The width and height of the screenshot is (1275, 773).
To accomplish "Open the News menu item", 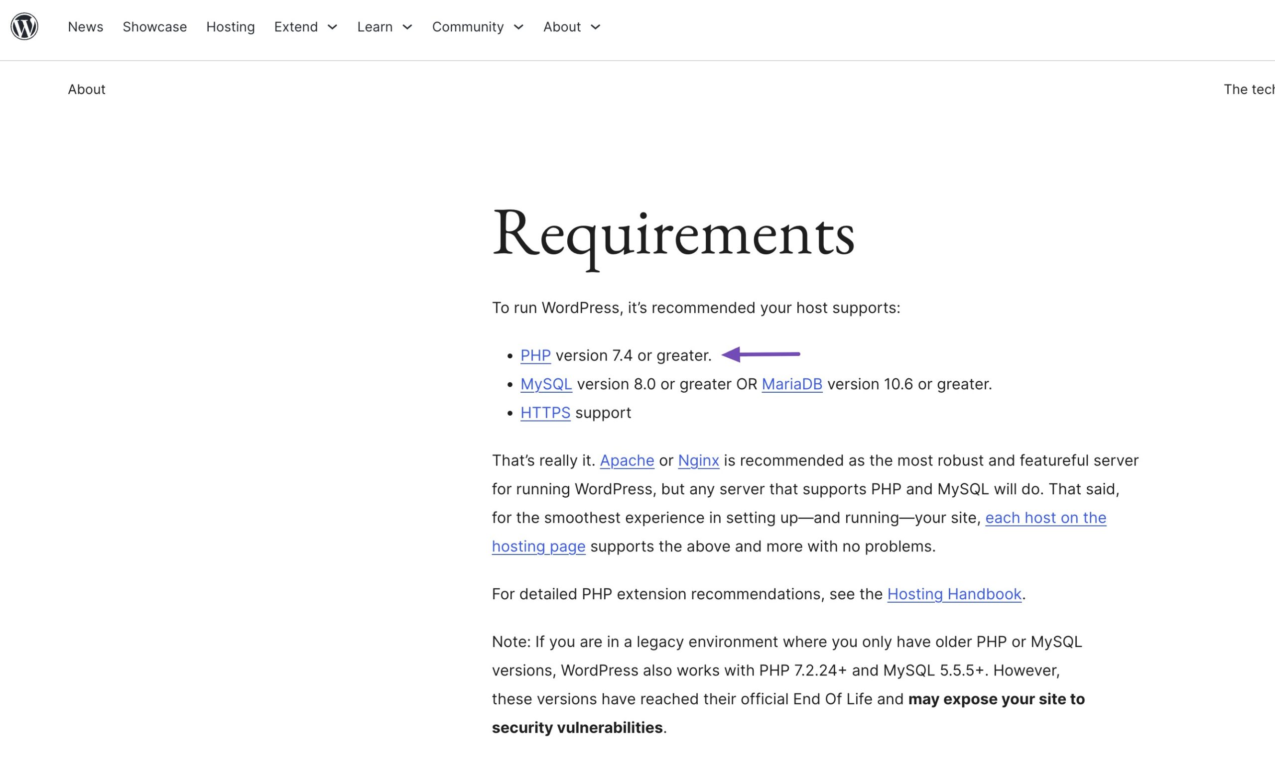I will [85, 27].
